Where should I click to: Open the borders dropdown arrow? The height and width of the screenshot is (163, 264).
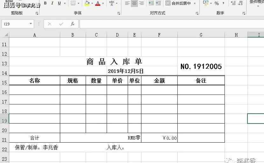coord(78,3)
